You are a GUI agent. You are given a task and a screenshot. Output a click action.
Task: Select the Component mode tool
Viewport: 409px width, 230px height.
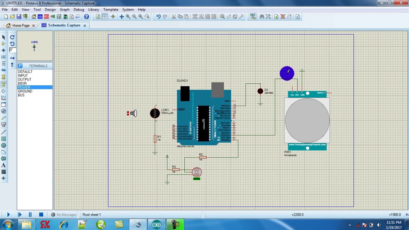(x=4, y=43)
